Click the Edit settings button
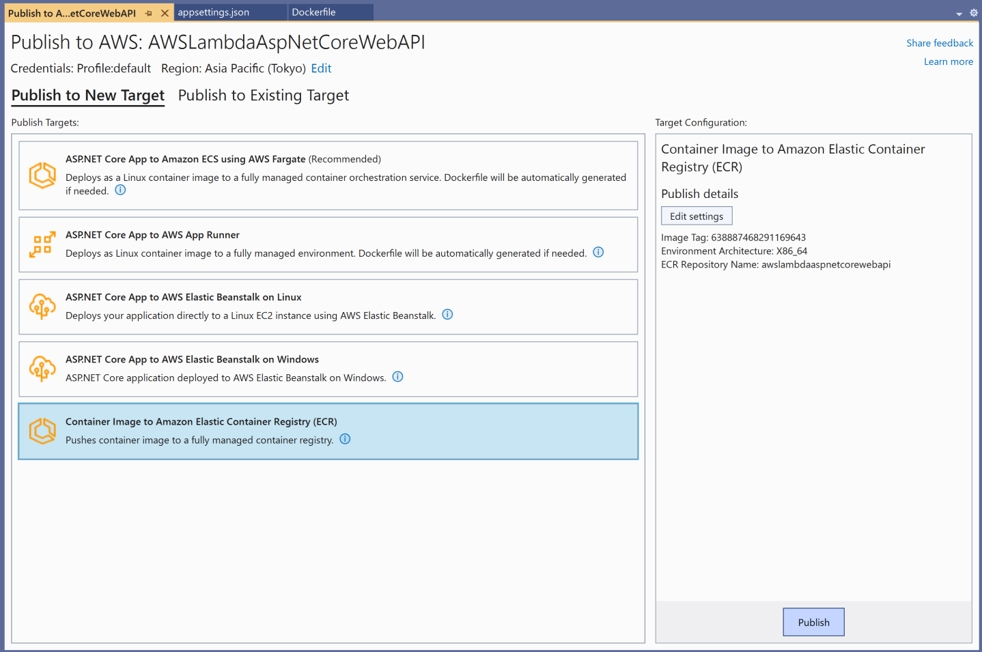The width and height of the screenshot is (982, 652). point(697,216)
